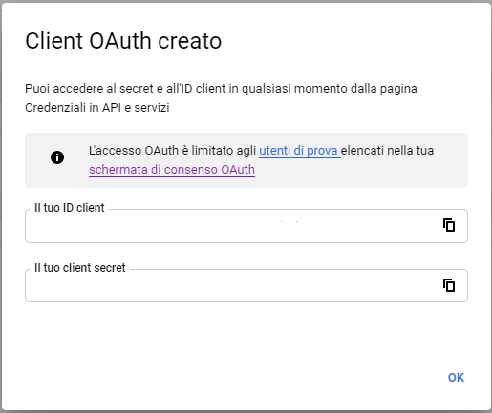Open 'schermata di consenso OAuth' link
The image size is (492, 413).
(x=172, y=170)
